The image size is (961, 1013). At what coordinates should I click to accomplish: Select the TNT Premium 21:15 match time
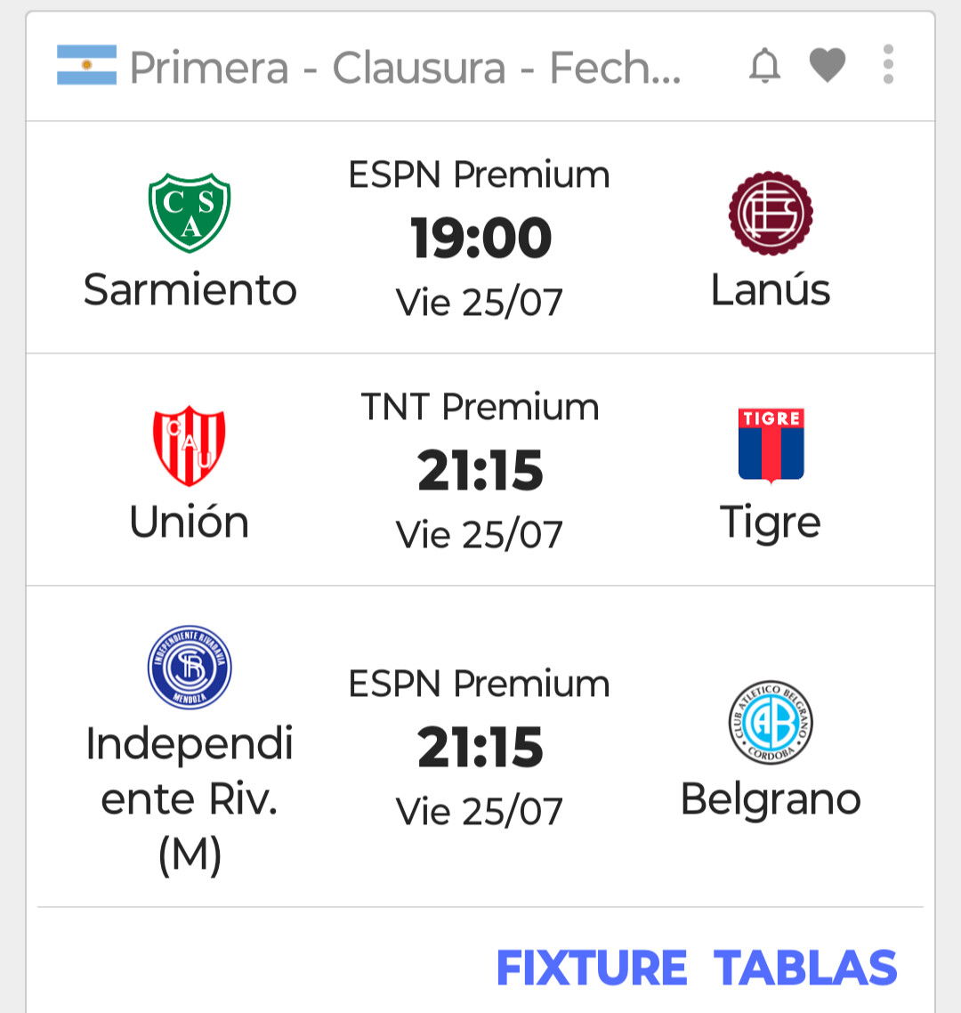click(480, 470)
